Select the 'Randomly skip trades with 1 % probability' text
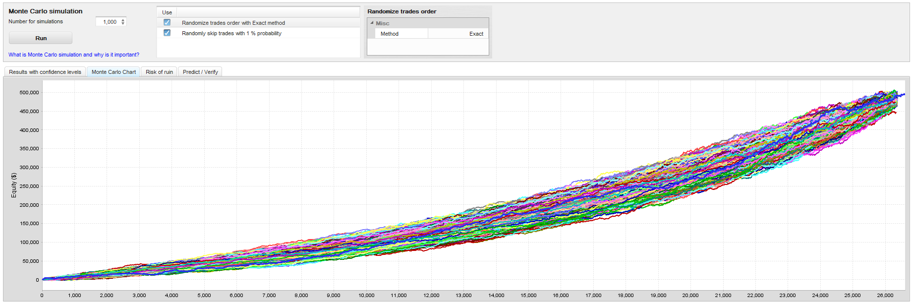 [x=231, y=33]
